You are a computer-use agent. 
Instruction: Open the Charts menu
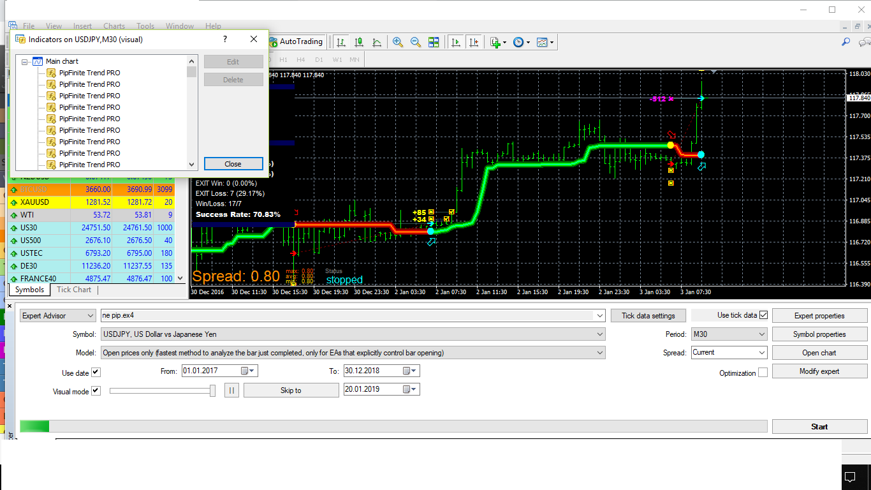pyautogui.click(x=114, y=26)
